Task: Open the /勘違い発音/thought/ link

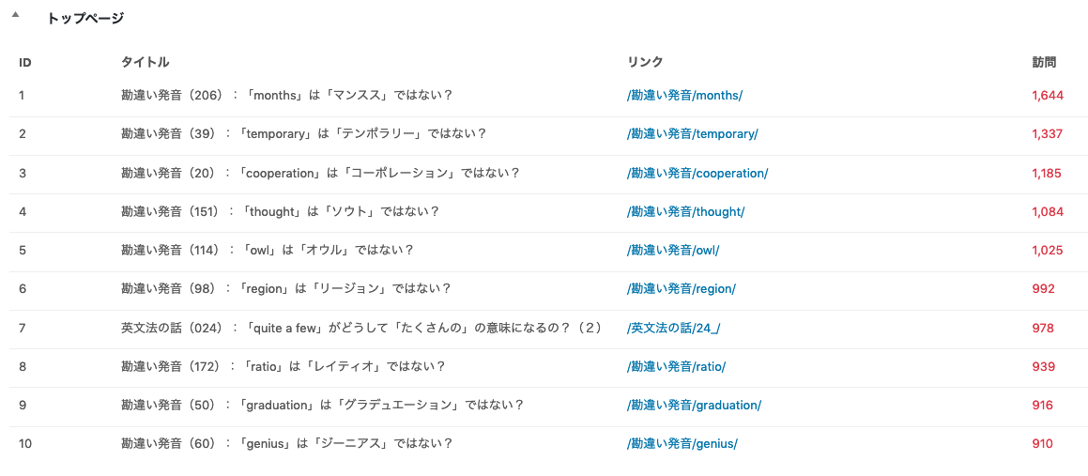Action: click(685, 211)
